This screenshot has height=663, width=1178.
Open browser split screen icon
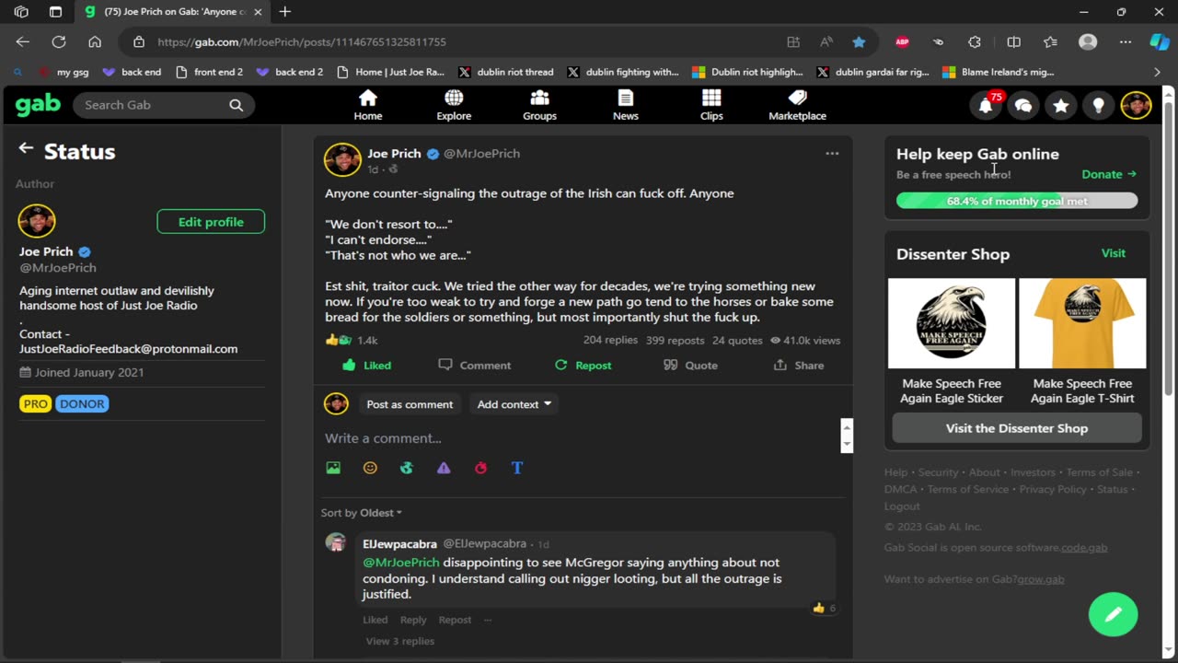coord(1013,41)
